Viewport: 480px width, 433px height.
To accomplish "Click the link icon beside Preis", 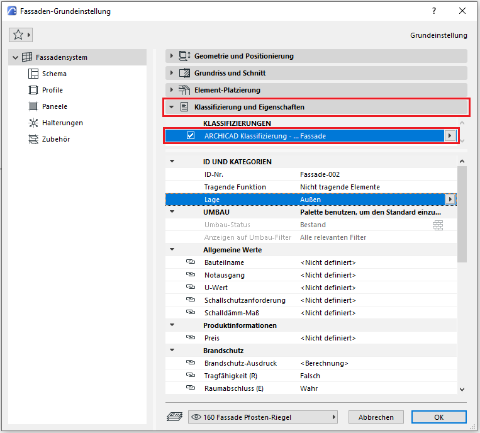I will coord(191,338).
